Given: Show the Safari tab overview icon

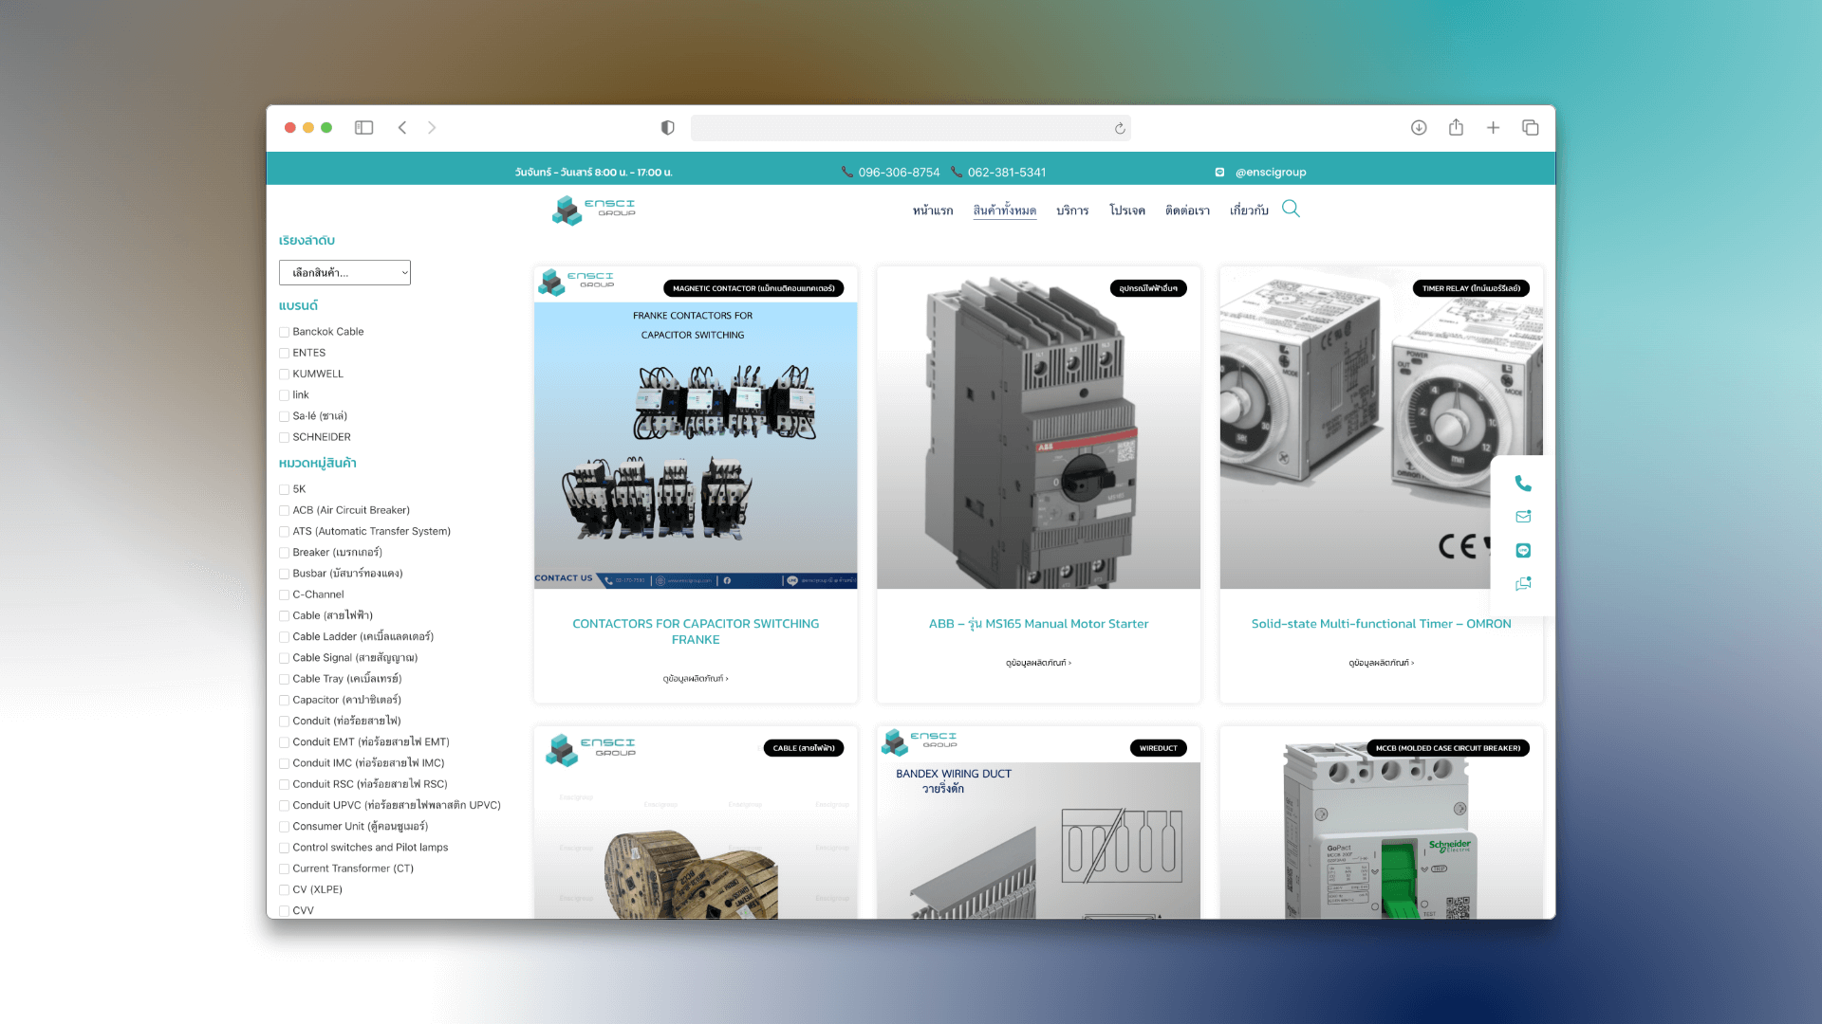Looking at the screenshot, I should point(1530,128).
